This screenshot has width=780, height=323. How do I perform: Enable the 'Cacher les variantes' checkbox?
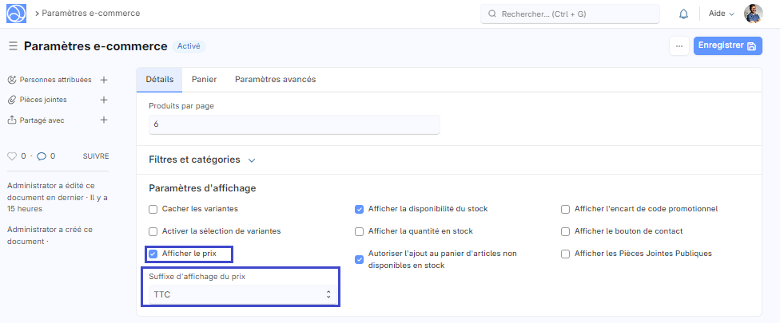click(x=153, y=209)
